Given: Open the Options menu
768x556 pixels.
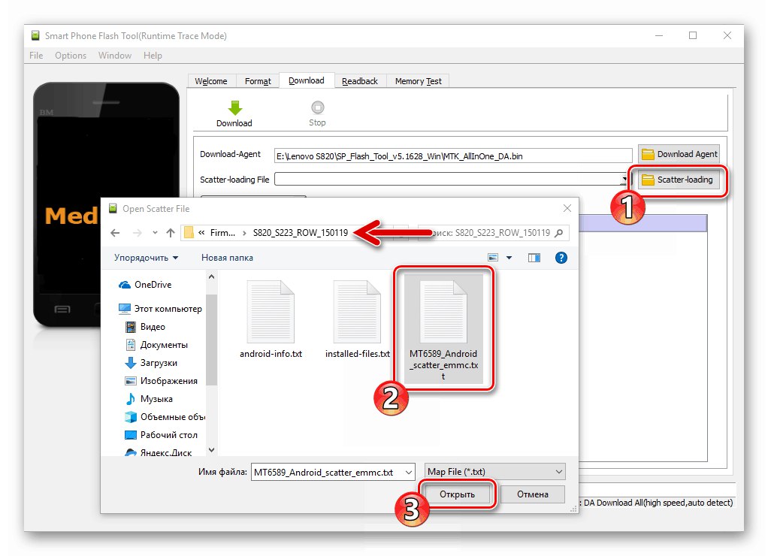Looking at the screenshot, I should click(71, 55).
